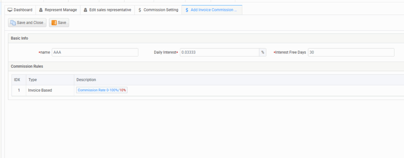Click the person icon on Represent Manage tab
The height and width of the screenshot is (158, 404).
click(41, 10)
